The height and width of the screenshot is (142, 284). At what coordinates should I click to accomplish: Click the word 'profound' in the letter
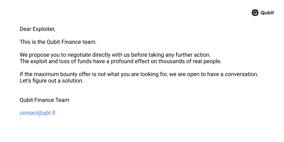(x=122, y=61)
